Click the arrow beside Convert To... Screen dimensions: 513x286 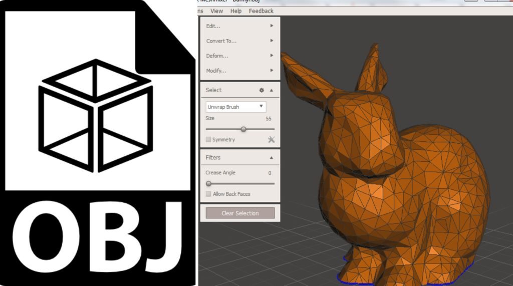coord(272,41)
